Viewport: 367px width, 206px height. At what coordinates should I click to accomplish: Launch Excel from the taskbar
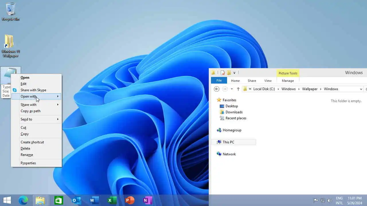click(x=112, y=200)
